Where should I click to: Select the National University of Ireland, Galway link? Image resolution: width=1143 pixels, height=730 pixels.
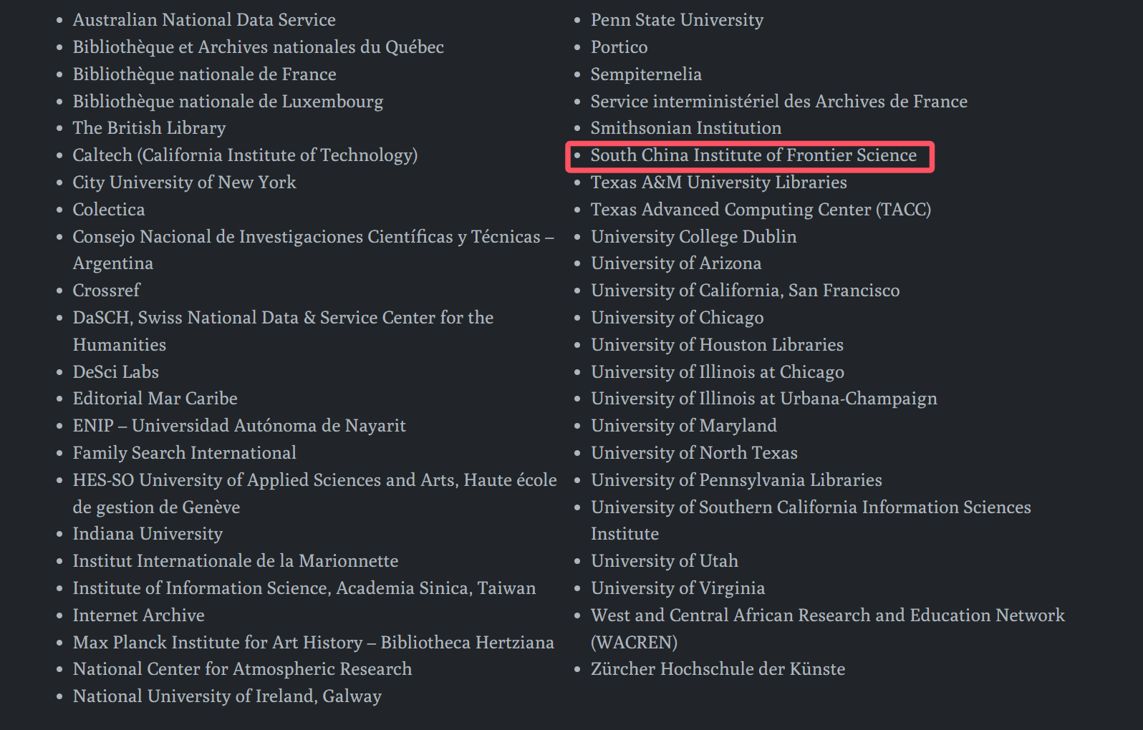coord(227,696)
